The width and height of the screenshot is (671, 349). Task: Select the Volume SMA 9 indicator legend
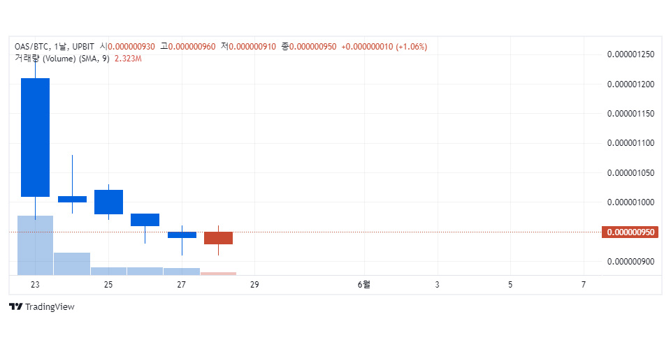[x=62, y=59]
